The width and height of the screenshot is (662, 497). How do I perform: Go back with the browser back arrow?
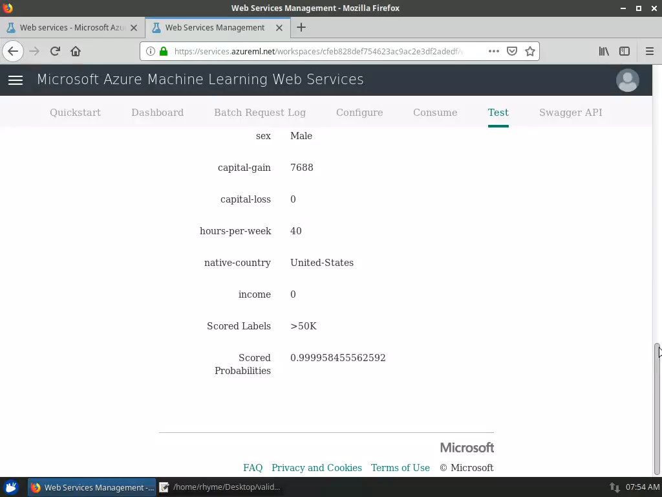click(13, 51)
